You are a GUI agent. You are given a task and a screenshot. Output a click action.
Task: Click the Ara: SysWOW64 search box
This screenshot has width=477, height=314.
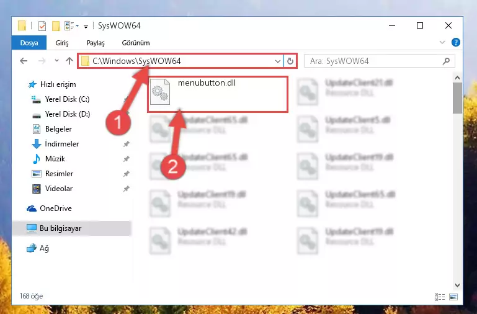pos(380,61)
